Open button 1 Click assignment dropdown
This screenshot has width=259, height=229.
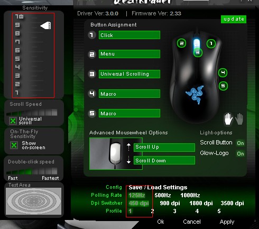pyautogui.click(x=129, y=35)
